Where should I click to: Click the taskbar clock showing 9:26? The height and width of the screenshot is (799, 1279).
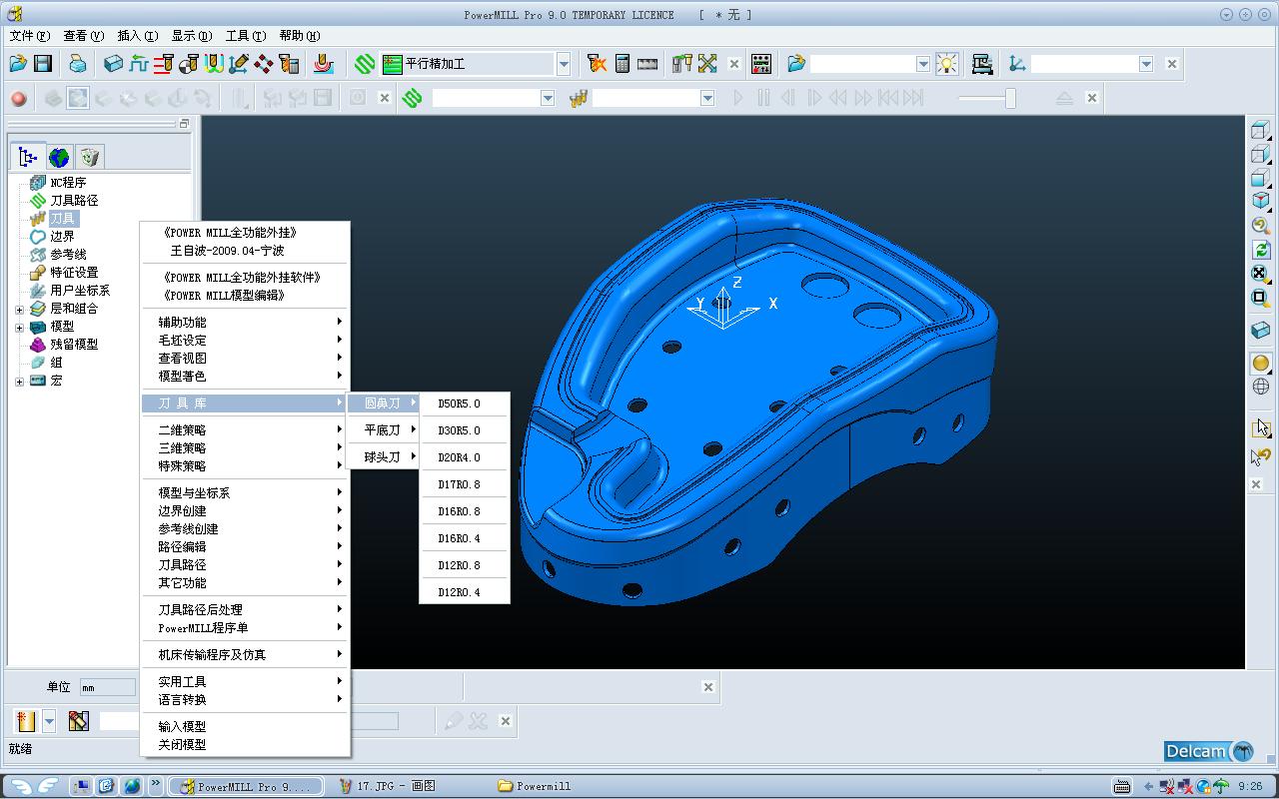[x=1250, y=786]
